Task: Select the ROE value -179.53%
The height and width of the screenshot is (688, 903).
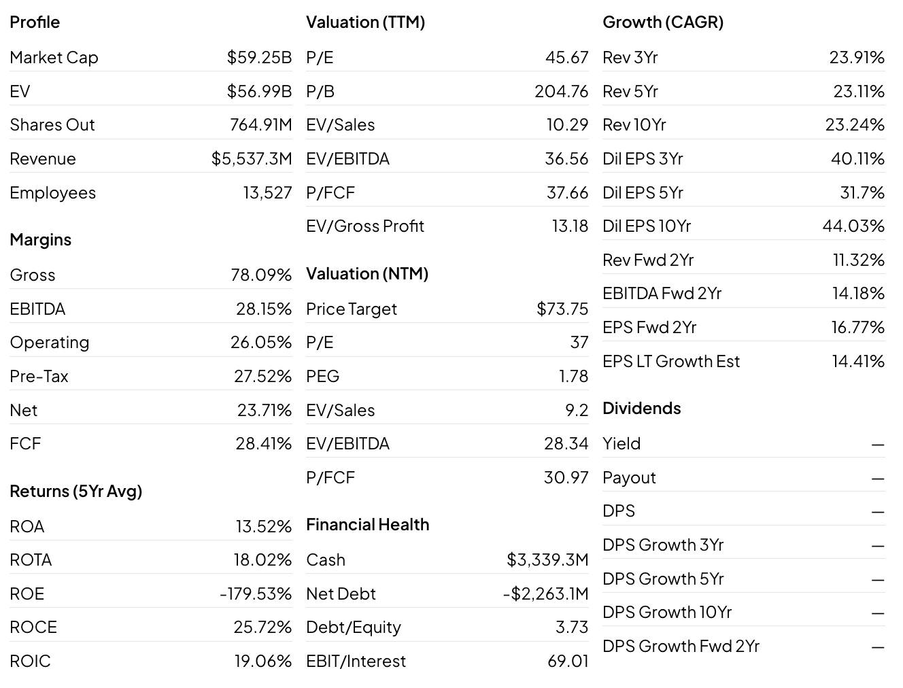Action: click(x=256, y=594)
